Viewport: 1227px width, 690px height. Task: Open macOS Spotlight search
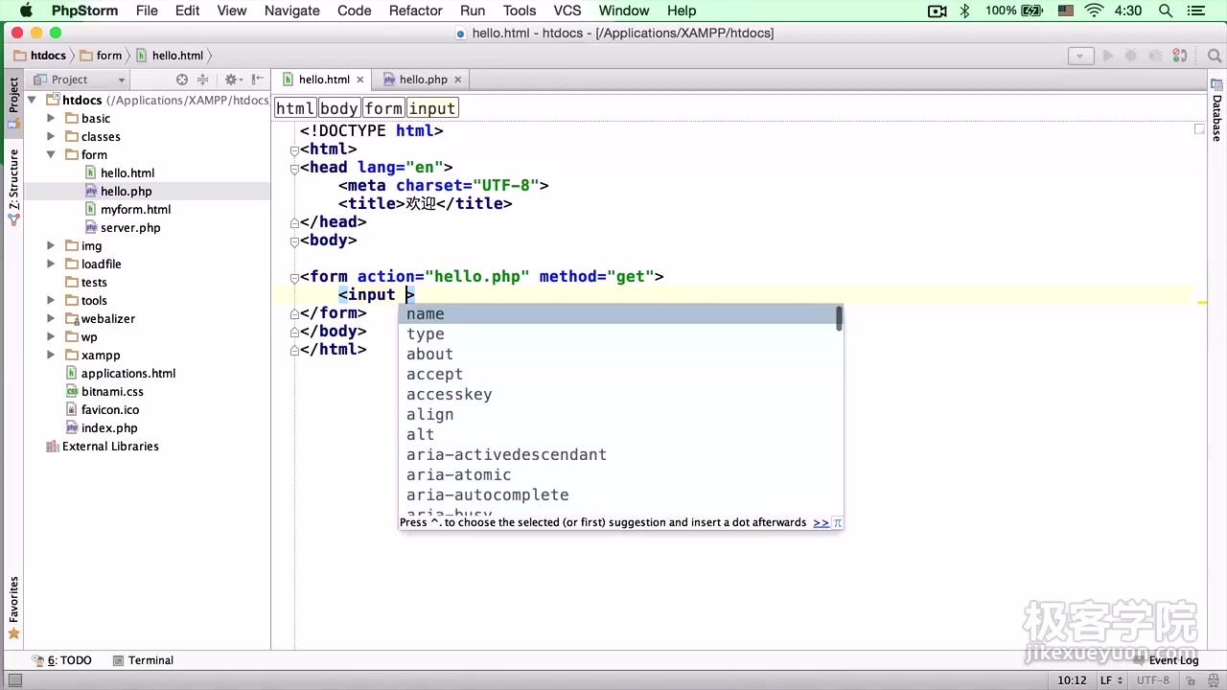[1166, 11]
